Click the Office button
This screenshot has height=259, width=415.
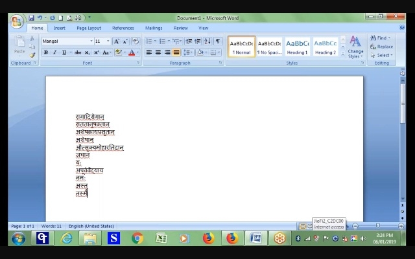coord(16,21)
